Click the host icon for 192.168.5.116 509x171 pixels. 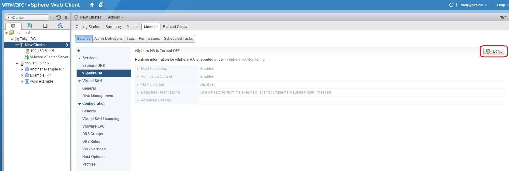pyautogui.click(x=22, y=63)
